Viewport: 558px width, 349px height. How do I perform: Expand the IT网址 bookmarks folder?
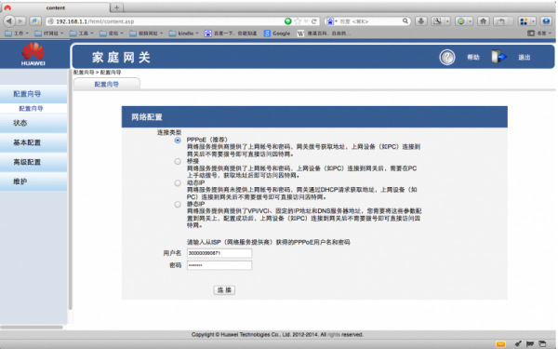pos(49,34)
